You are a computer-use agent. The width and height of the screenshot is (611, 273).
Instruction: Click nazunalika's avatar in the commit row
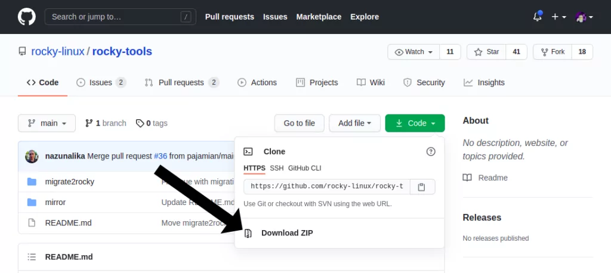[x=32, y=156]
